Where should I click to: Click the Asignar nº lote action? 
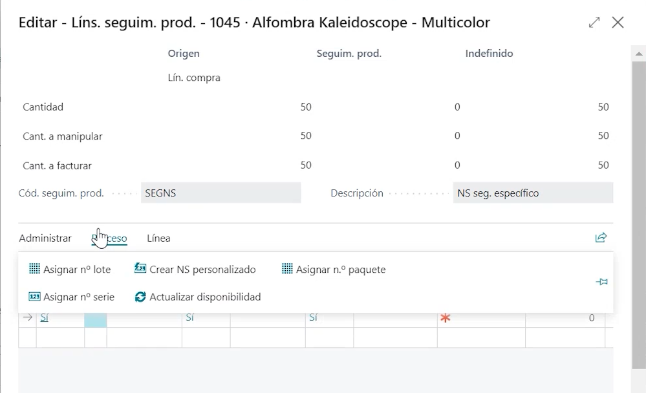click(x=70, y=270)
